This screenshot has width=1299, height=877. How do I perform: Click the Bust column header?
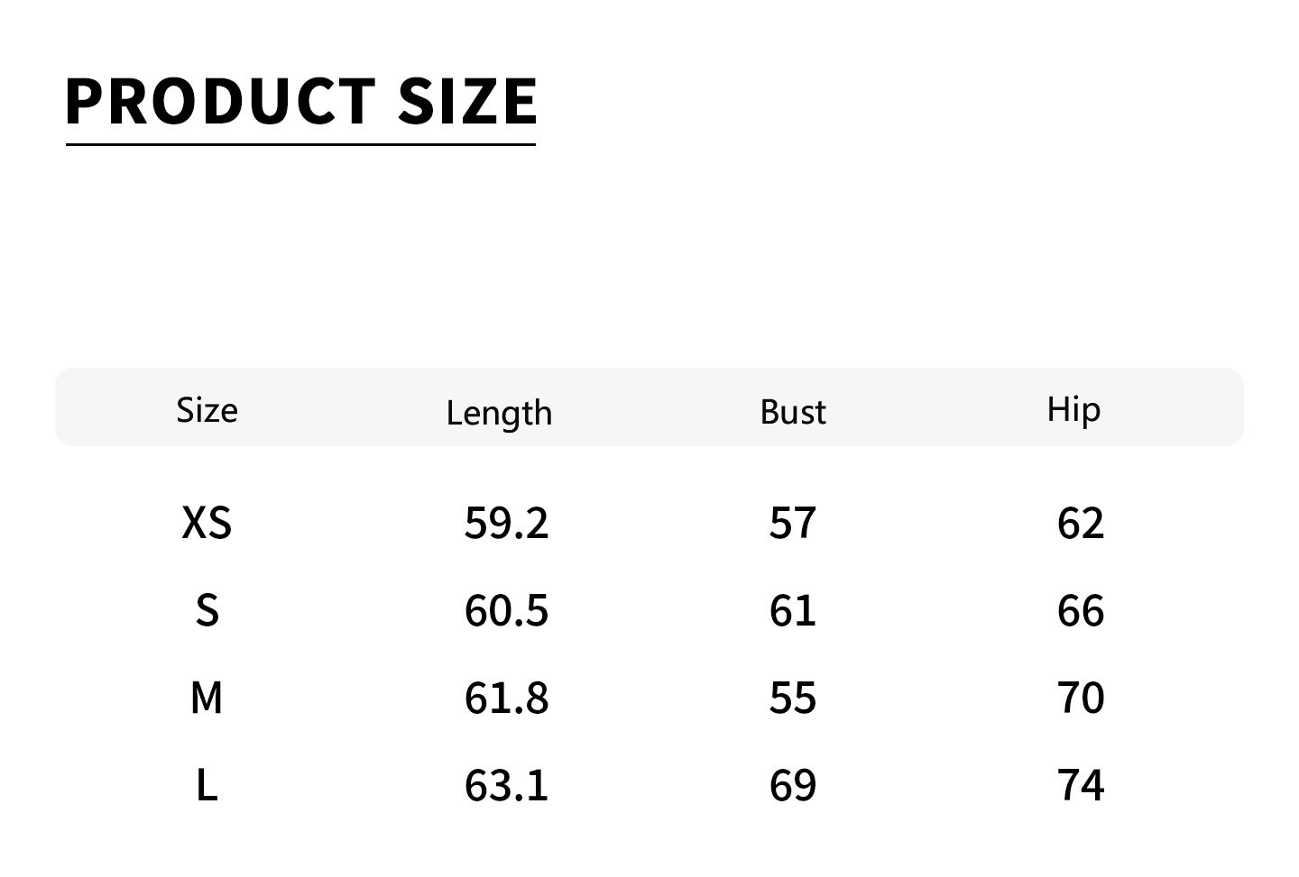tap(793, 412)
